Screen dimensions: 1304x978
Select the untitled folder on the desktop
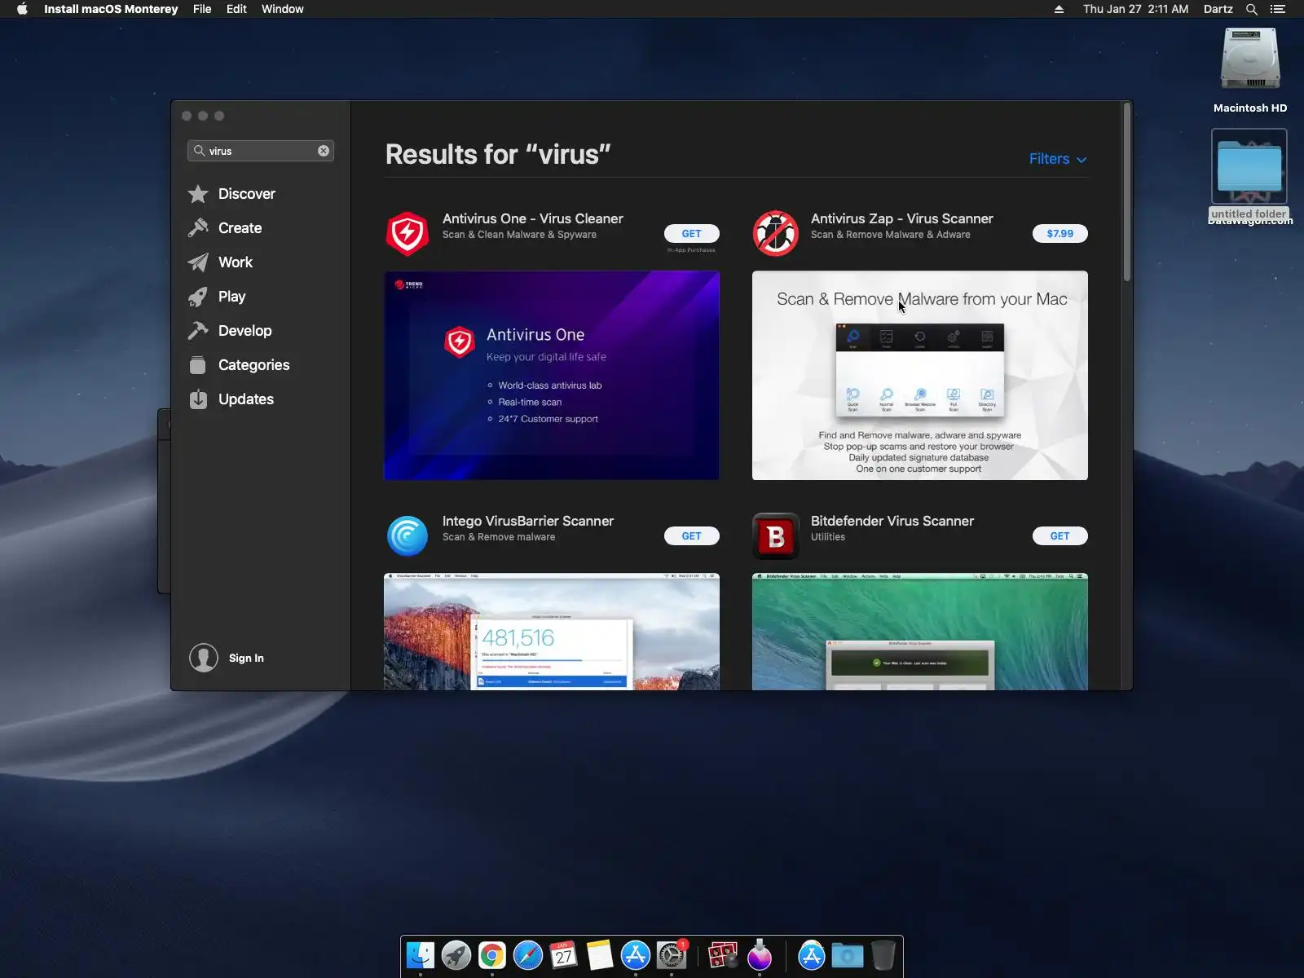pyautogui.click(x=1249, y=175)
